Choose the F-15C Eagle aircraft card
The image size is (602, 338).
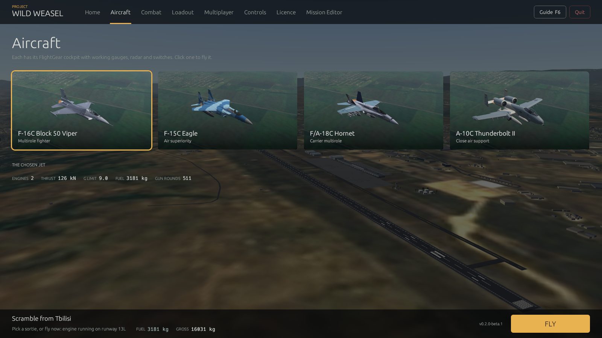228,110
